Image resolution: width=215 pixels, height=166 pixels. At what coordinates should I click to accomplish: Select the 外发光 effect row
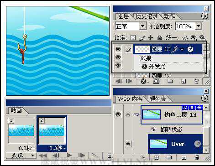point(168,67)
